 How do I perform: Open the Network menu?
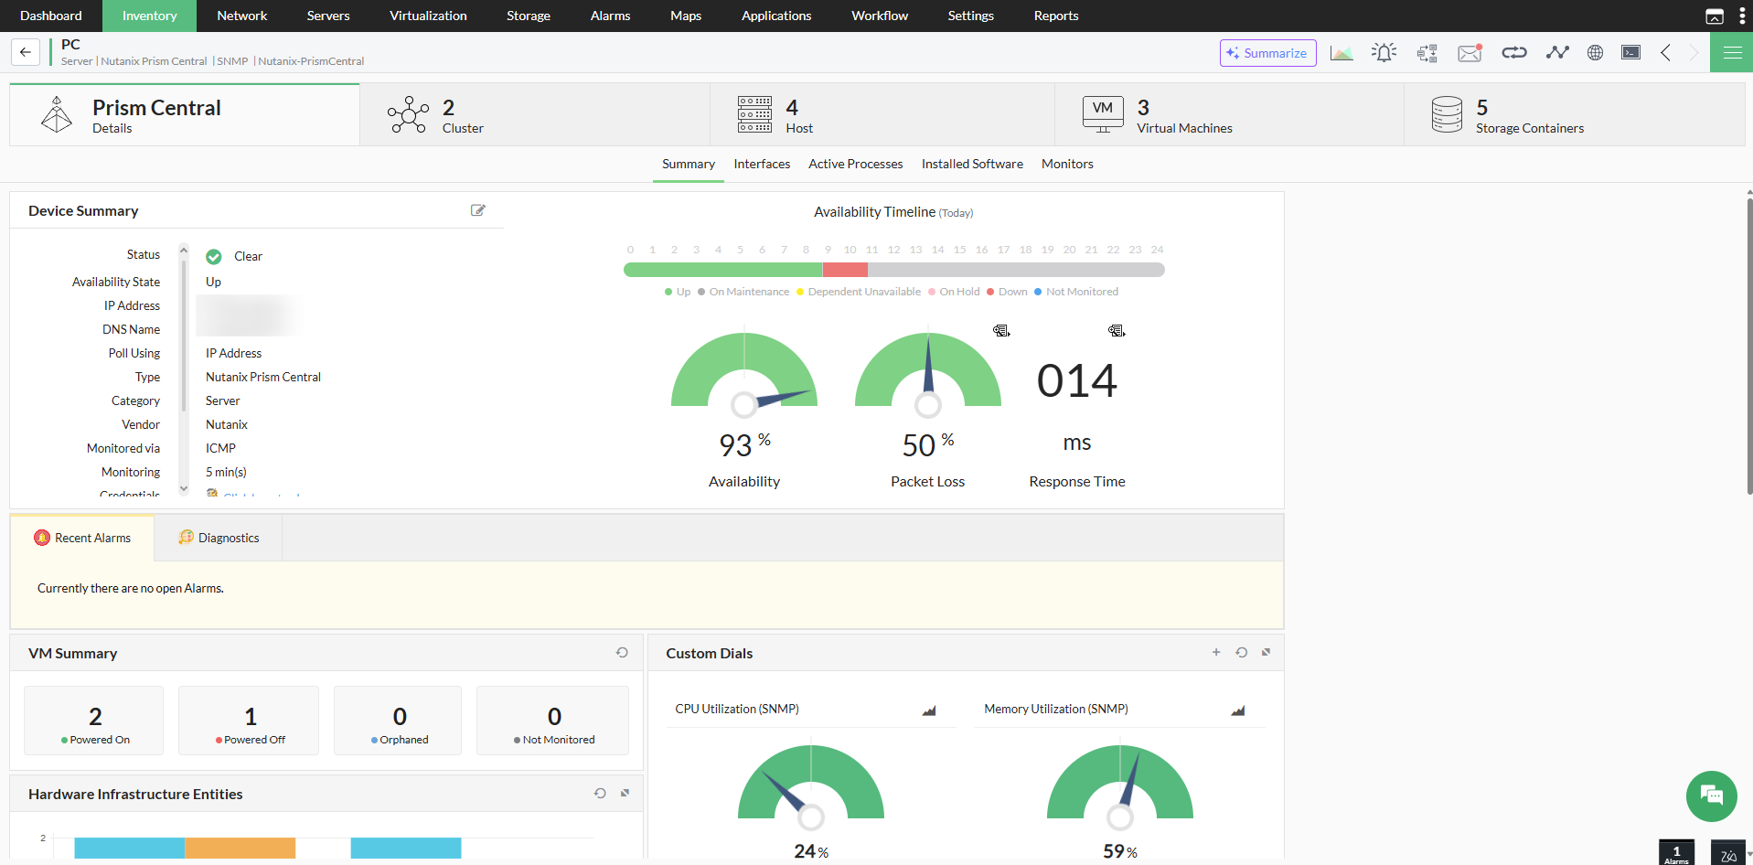[x=242, y=16]
